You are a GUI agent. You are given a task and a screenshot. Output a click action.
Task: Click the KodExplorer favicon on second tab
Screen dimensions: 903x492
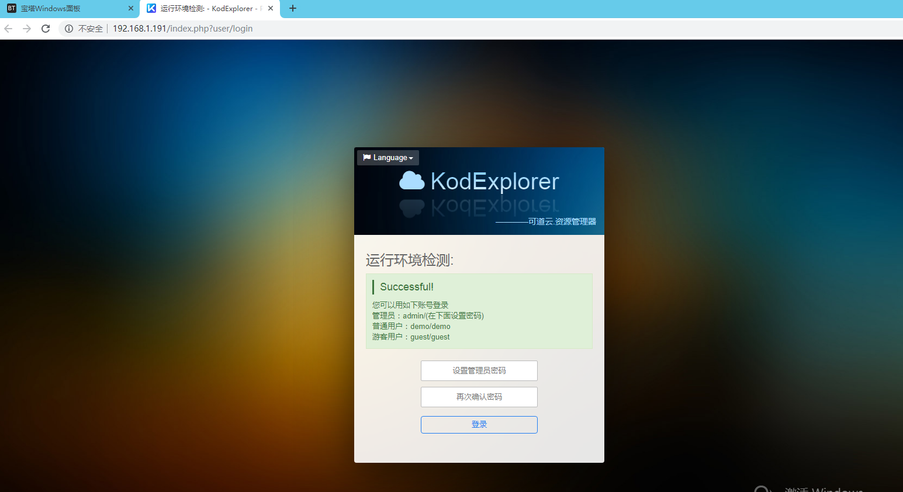(x=151, y=8)
